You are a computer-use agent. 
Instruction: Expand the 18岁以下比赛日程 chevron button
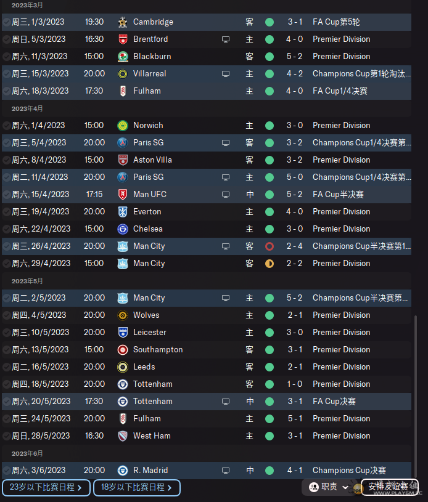tap(137, 488)
